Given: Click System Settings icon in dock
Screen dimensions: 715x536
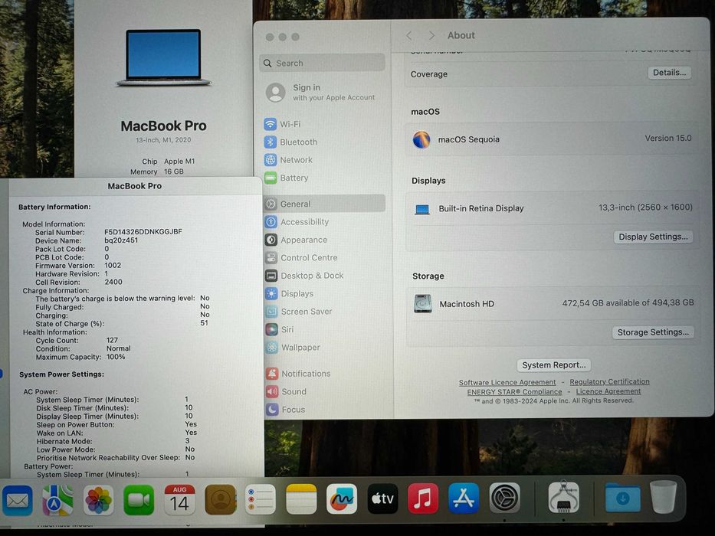Looking at the screenshot, I should tap(504, 498).
